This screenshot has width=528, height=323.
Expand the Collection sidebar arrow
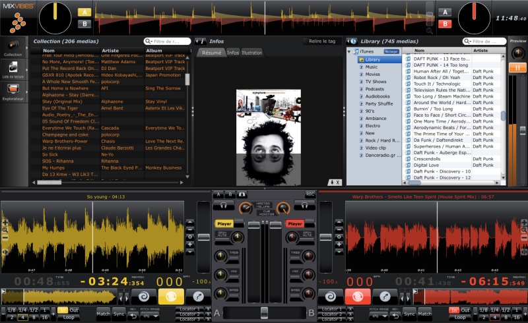(26, 47)
